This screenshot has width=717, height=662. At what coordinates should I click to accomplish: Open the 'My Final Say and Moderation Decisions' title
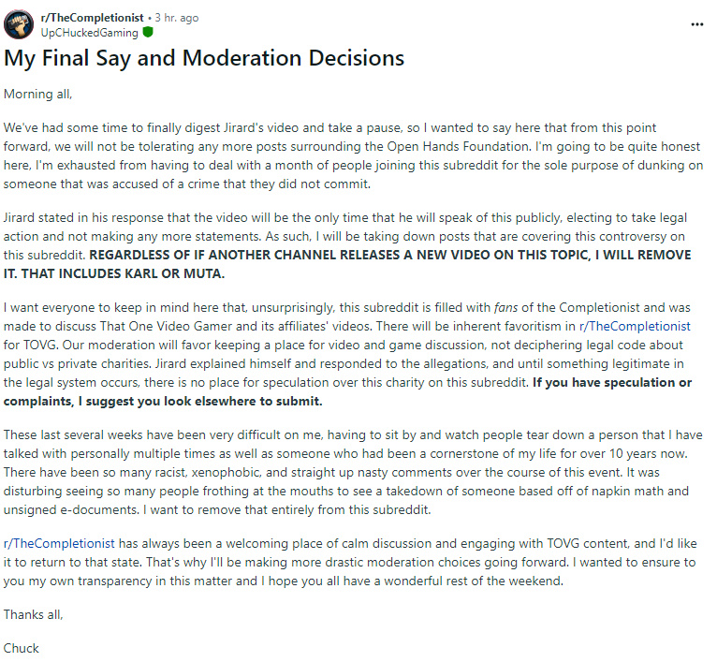tap(204, 58)
